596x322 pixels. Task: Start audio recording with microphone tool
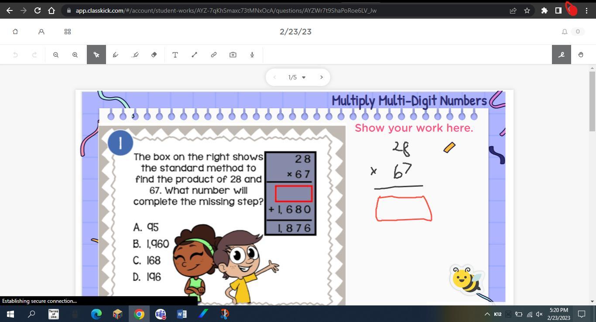click(x=252, y=55)
